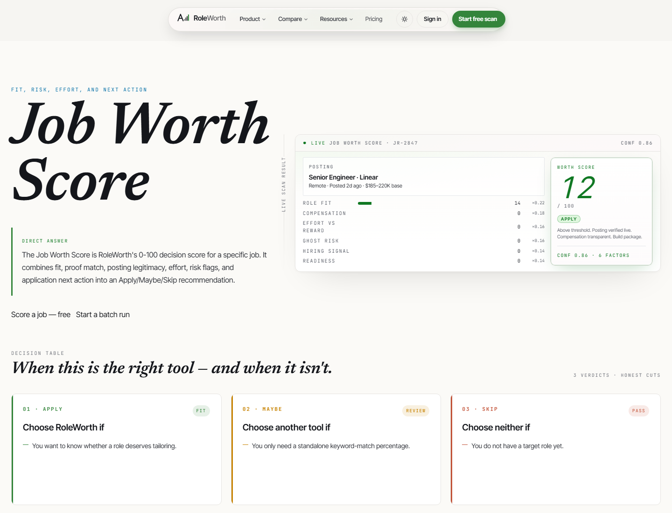Open the 'Score a job — free' link
Viewport: 672px width, 513px height.
41,315
